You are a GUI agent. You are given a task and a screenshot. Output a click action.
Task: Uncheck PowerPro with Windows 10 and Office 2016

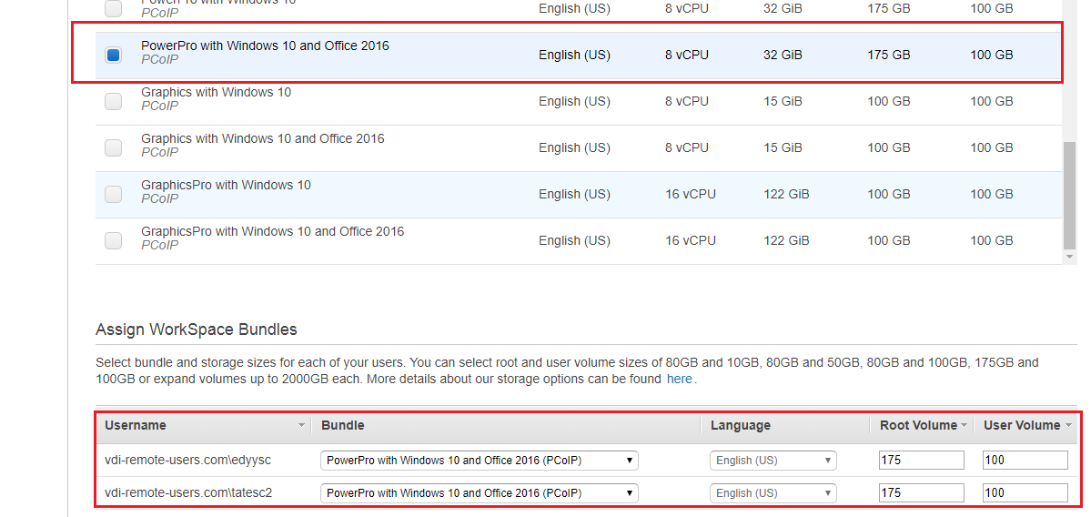113,55
